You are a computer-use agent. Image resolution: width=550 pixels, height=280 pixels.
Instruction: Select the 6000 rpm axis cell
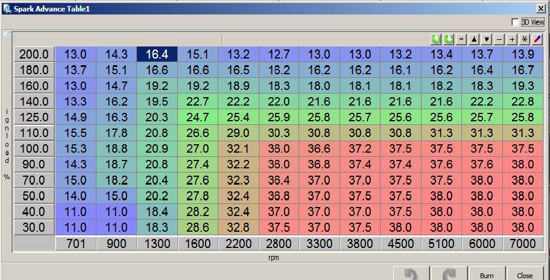[x=482, y=244]
